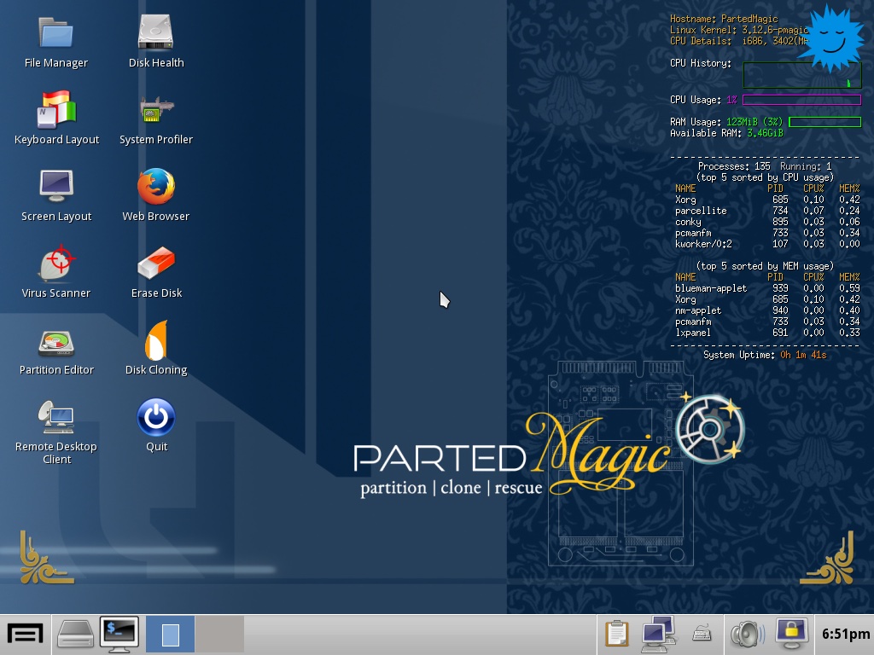Click the "blueman-applet" process row
Screen dimensions: 874x655
tap(767, 288)
